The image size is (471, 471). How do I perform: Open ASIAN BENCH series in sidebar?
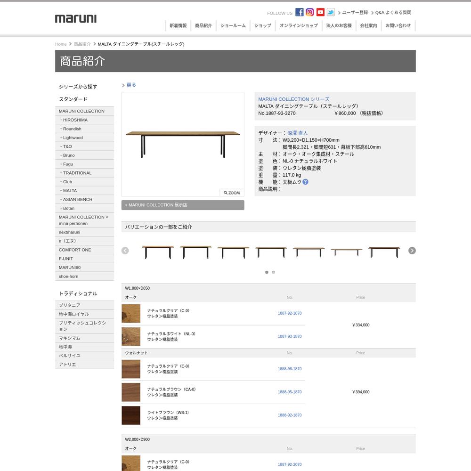tap(84, 199)
